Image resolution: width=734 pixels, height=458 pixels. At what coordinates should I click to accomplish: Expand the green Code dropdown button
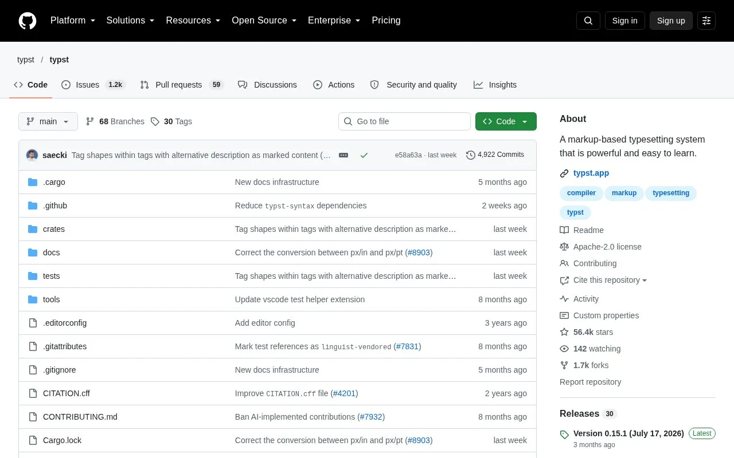click(x=506, y=121)
